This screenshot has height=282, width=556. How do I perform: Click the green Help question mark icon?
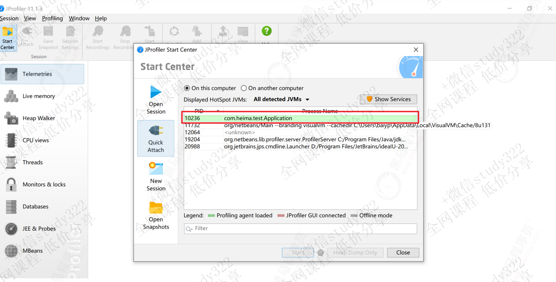coord(267,31)
